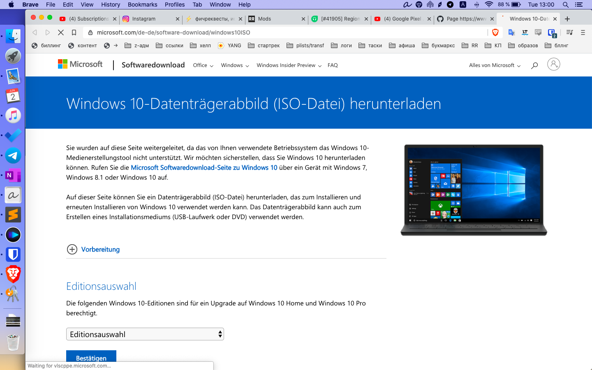This screenshot has width=592, height=370.
Task: Click the Spotlight search icon in menu bar
Action: point(566,5)
